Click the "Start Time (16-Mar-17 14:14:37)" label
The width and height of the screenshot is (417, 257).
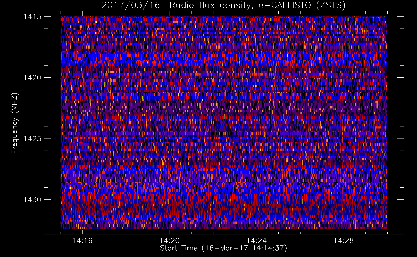click(x=223, y=249)
